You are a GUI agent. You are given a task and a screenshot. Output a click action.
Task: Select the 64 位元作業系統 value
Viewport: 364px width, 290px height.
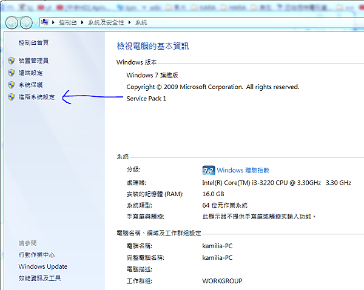click(224, 205)
